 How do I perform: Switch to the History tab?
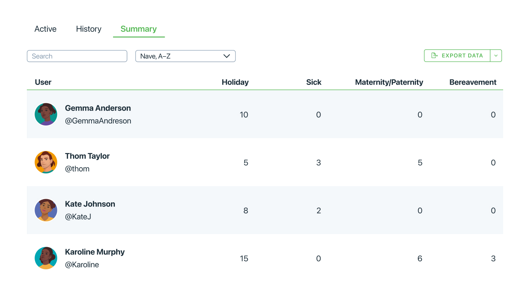pos(89,29)
